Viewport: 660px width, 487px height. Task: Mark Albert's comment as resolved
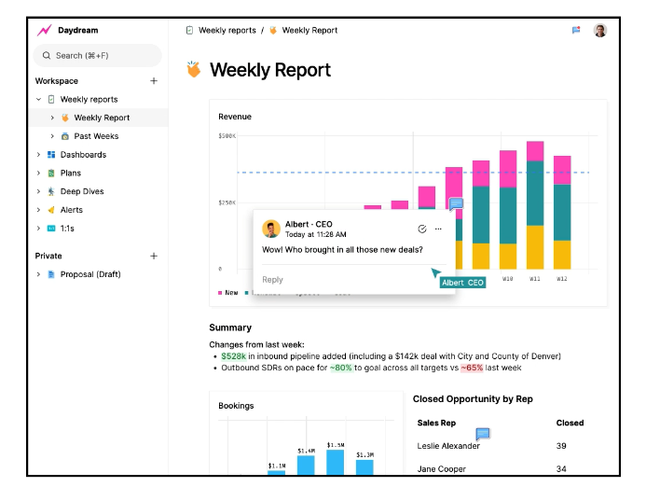(x=422, y=229)
